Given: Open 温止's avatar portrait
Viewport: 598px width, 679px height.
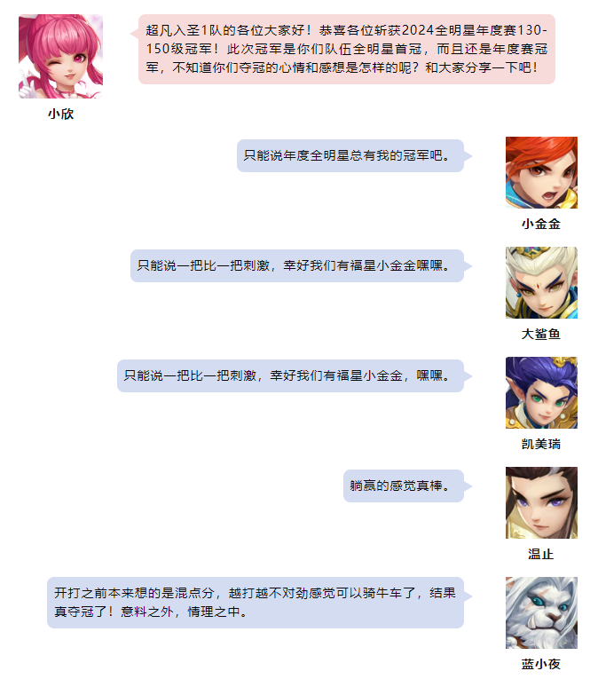Looking at the screenshot, I should [541, 502].
